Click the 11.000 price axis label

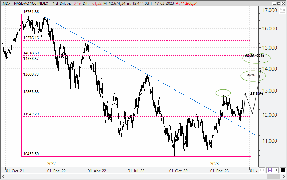(270, 141)
